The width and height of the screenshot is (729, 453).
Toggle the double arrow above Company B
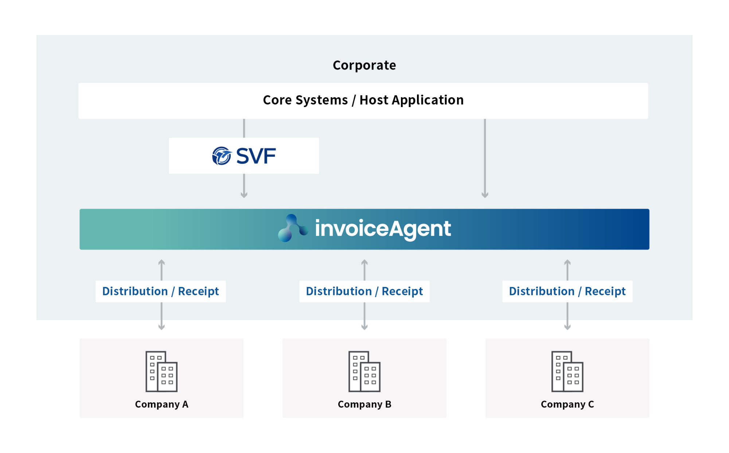click(364, 269)
